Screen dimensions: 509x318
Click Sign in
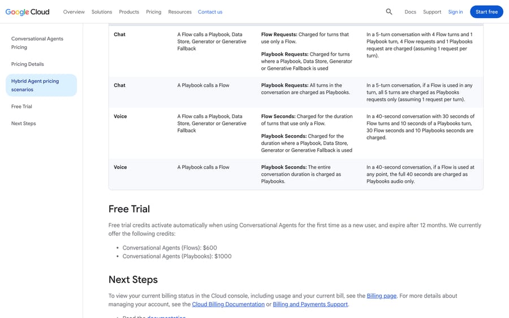455,12
